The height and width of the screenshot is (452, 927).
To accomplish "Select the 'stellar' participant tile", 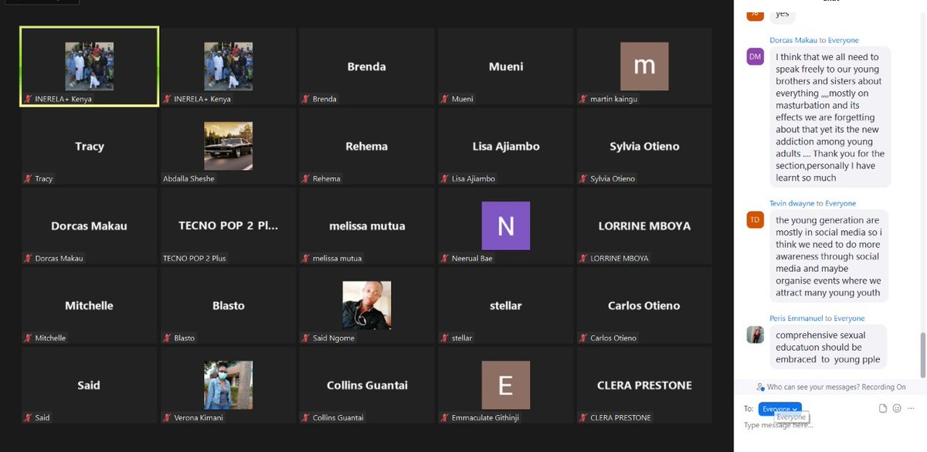I will pyautogui.click(x=506, y=306).
